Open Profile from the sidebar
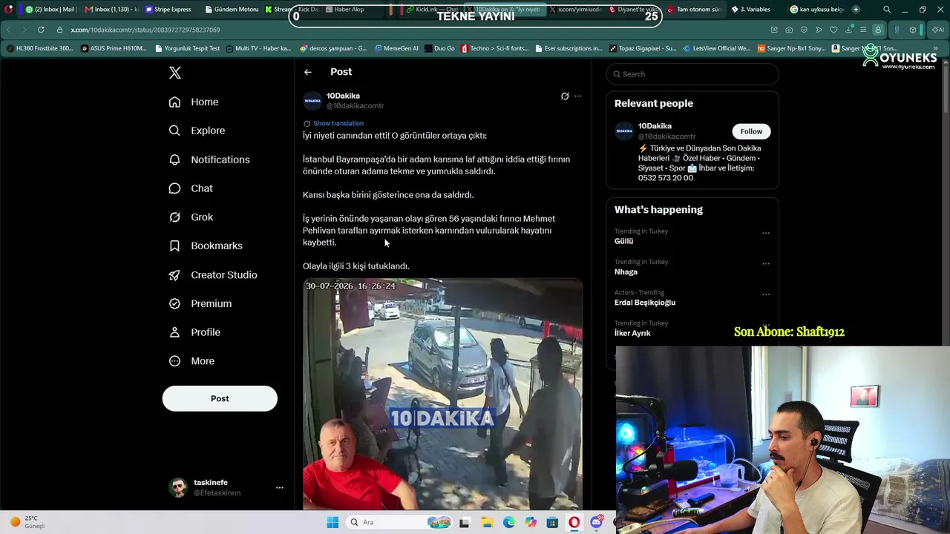Viewport: 950px width, 534px height. (194, 332)
